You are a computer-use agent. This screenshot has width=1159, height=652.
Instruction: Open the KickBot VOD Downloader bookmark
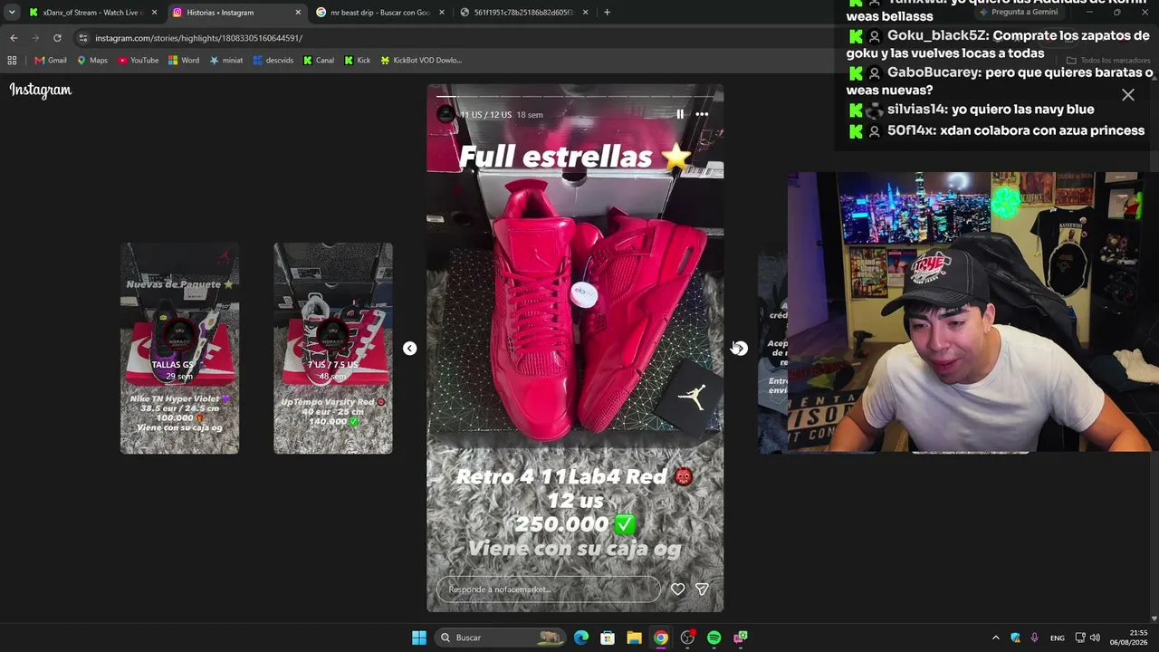[x=421, y=61]
